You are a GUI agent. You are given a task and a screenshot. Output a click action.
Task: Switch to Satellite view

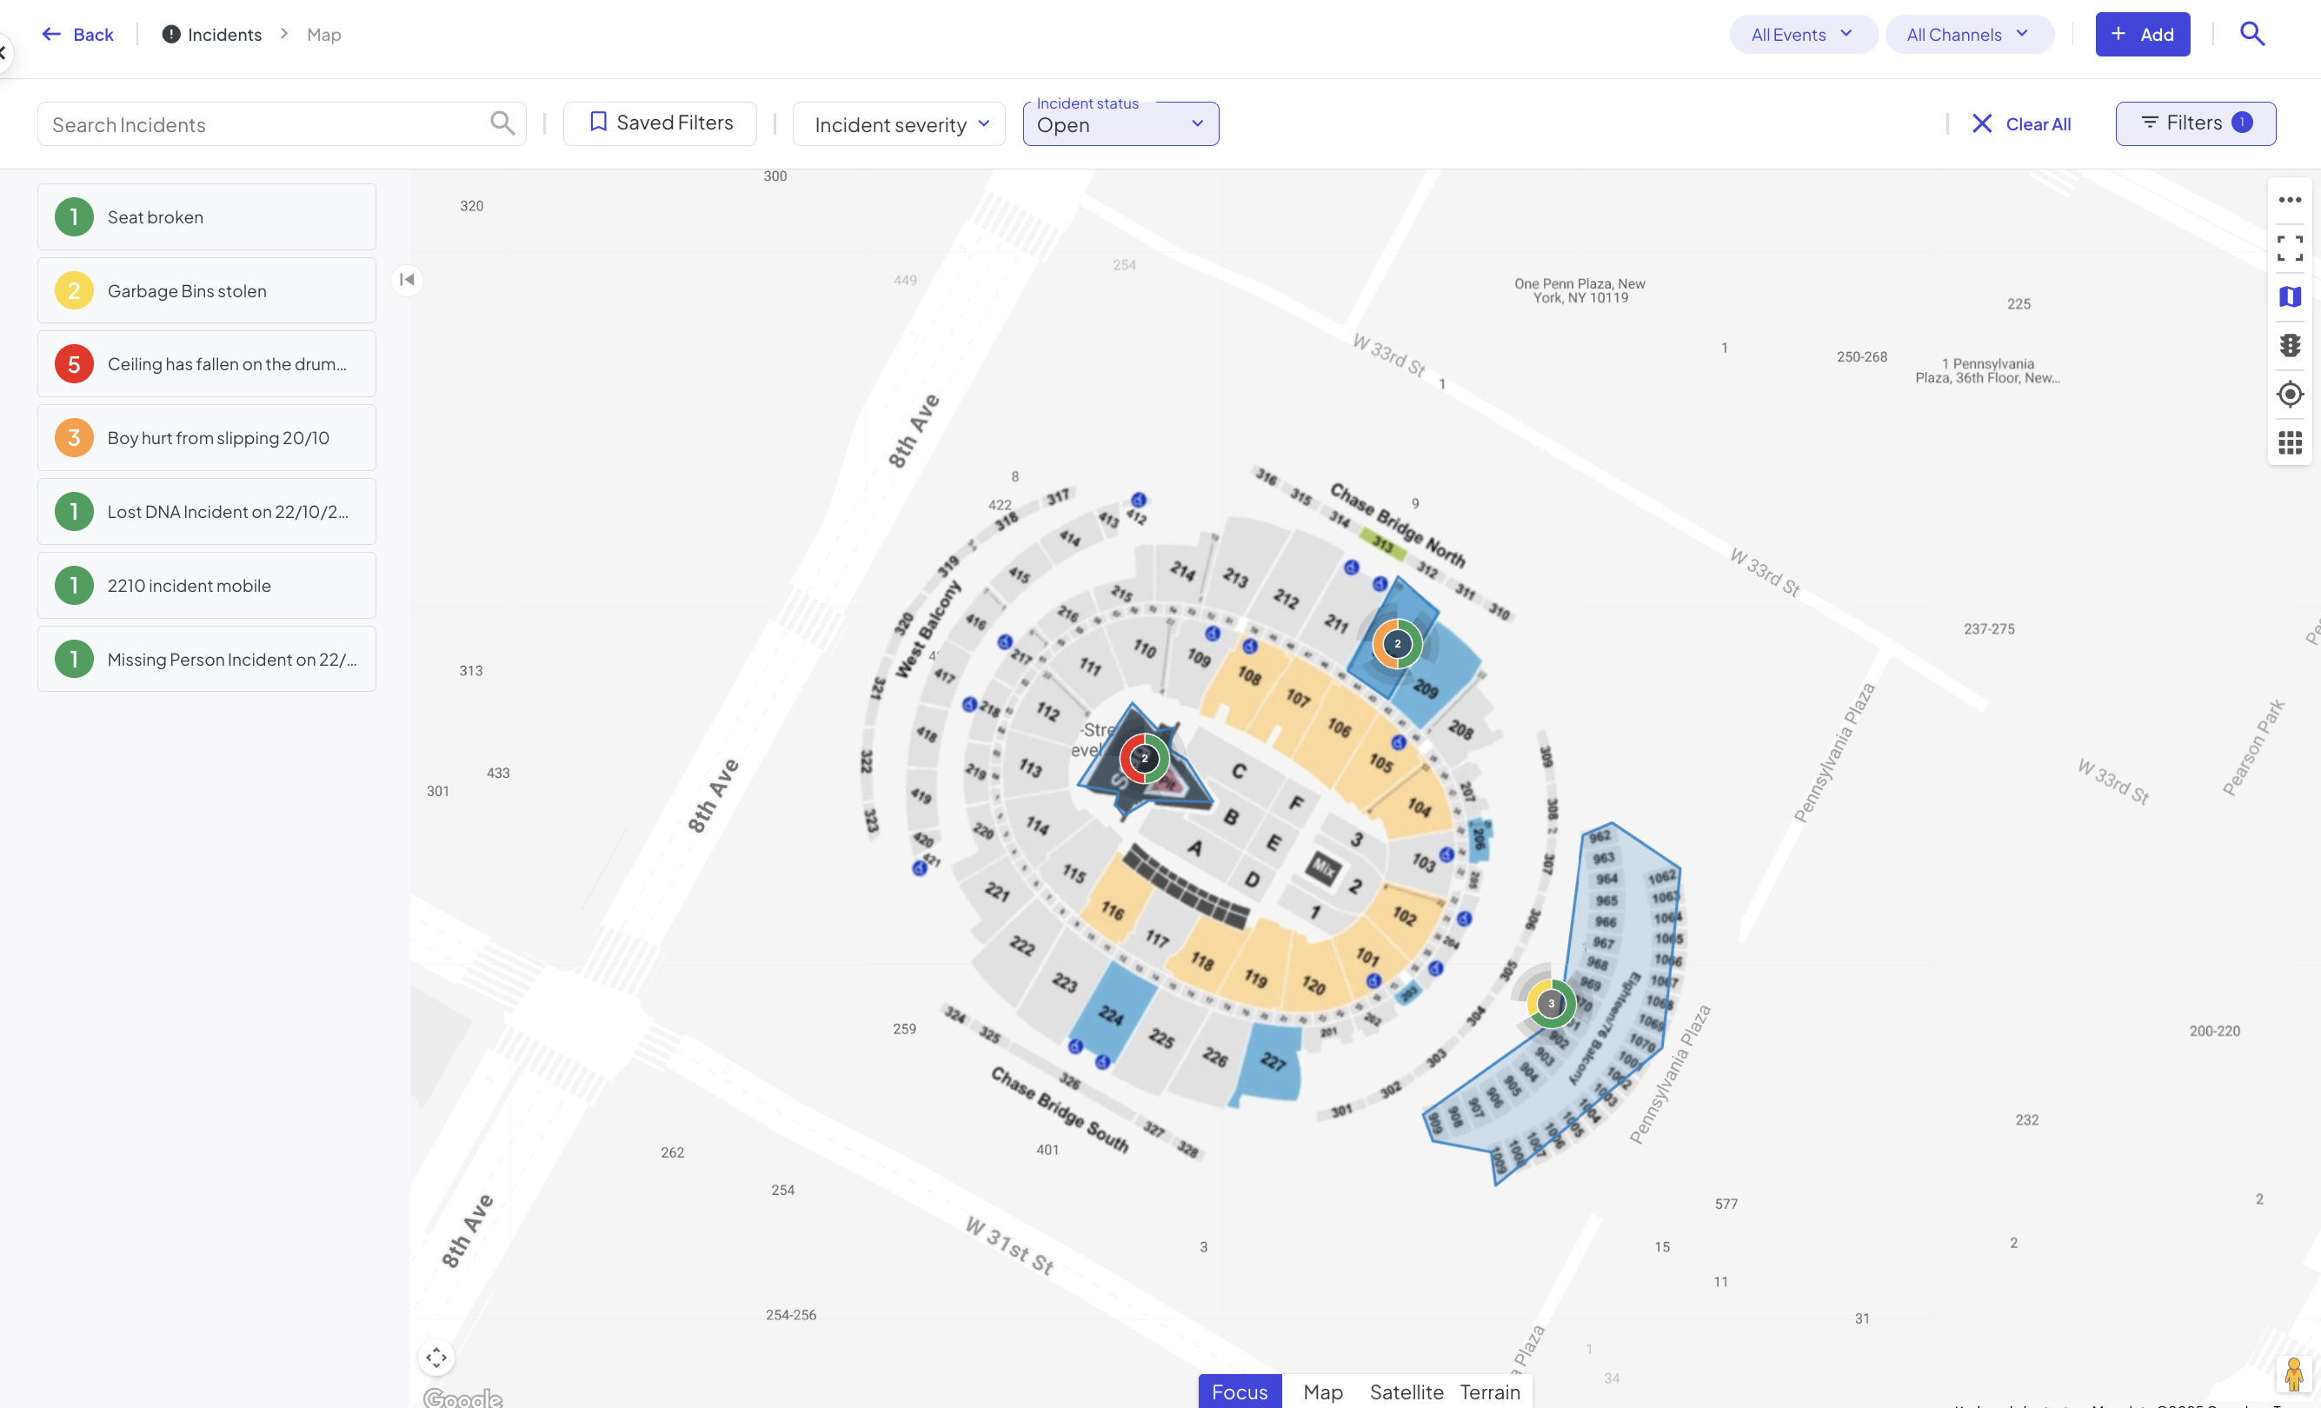pyautogui.click(x=1407, y=1392)
